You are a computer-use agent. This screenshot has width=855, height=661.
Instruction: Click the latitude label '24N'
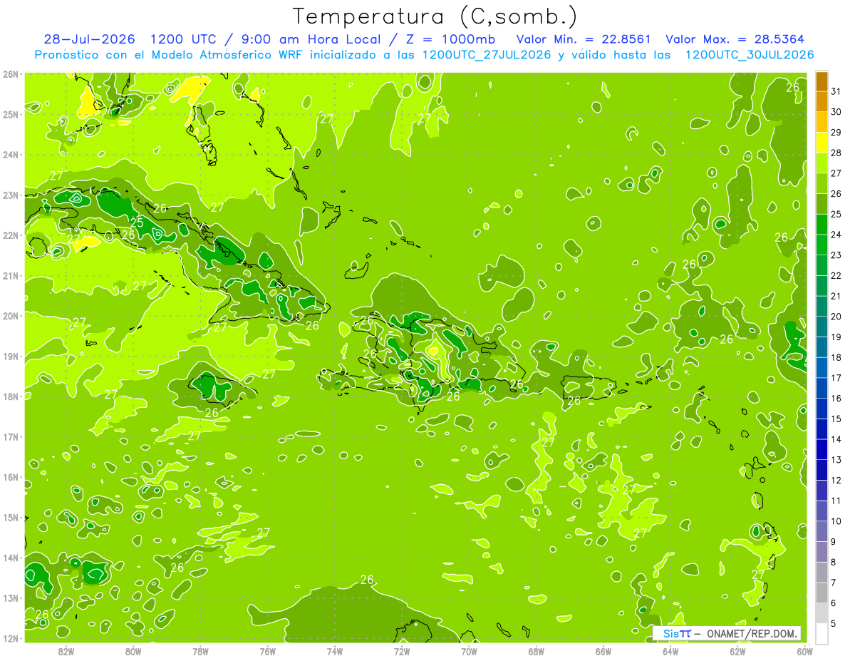[x=11, y=155]
